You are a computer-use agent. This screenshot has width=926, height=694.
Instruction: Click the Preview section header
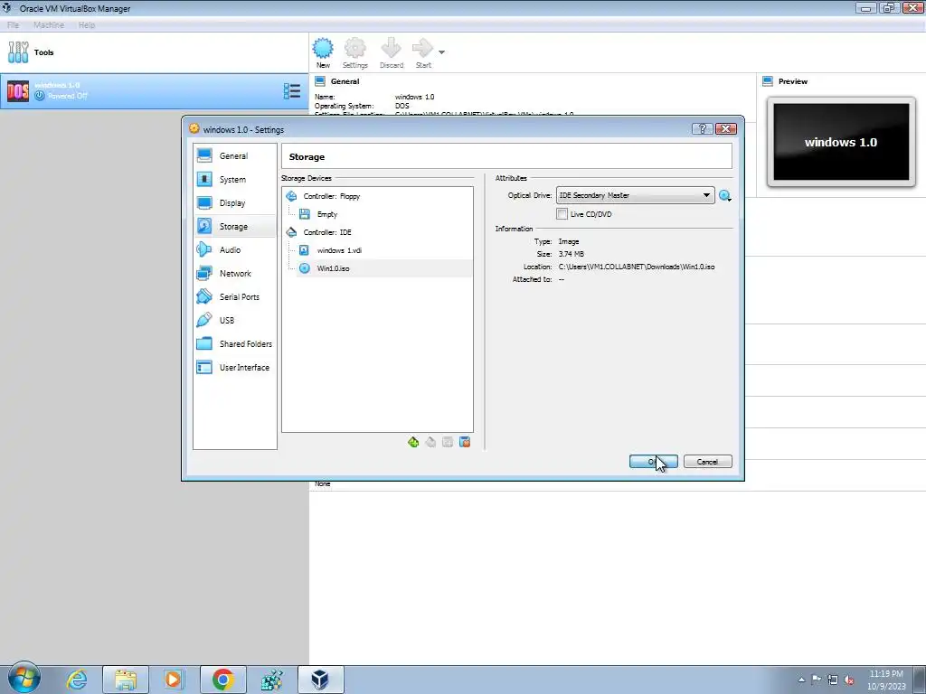click(x=792, y=81)
